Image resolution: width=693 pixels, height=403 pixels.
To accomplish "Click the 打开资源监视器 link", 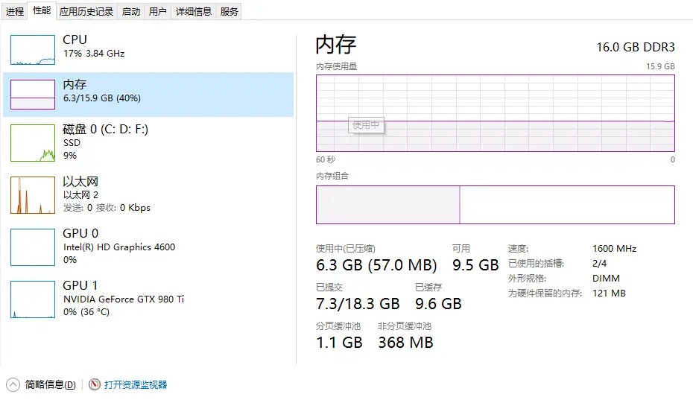I will (136, 384).
